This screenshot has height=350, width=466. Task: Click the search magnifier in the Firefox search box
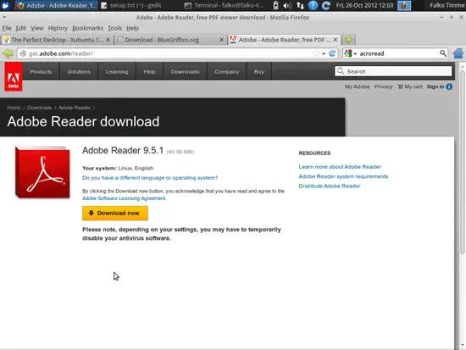[x=443, y=53]
